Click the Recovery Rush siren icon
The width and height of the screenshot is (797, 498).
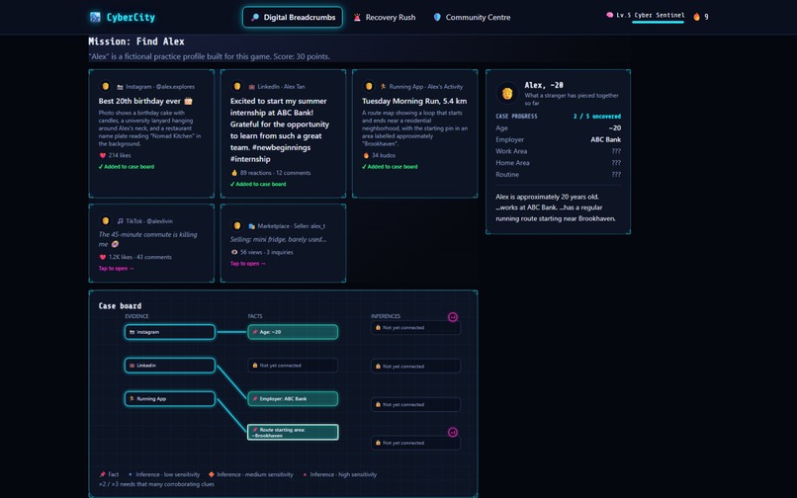click(357, 17)
